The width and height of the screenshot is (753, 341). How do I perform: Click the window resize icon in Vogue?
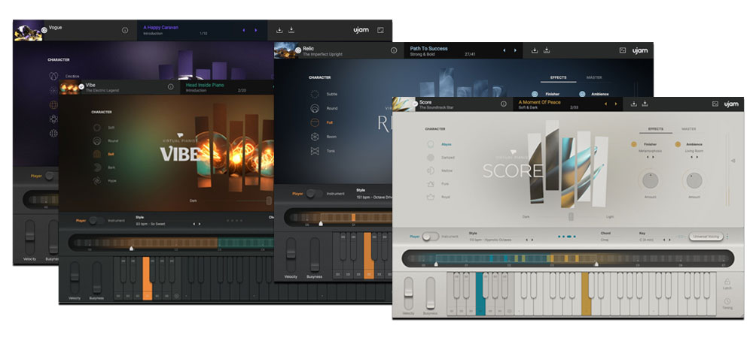(x=380, y=30)
